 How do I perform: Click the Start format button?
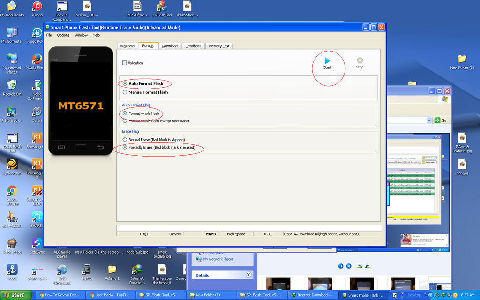(327, 61)
